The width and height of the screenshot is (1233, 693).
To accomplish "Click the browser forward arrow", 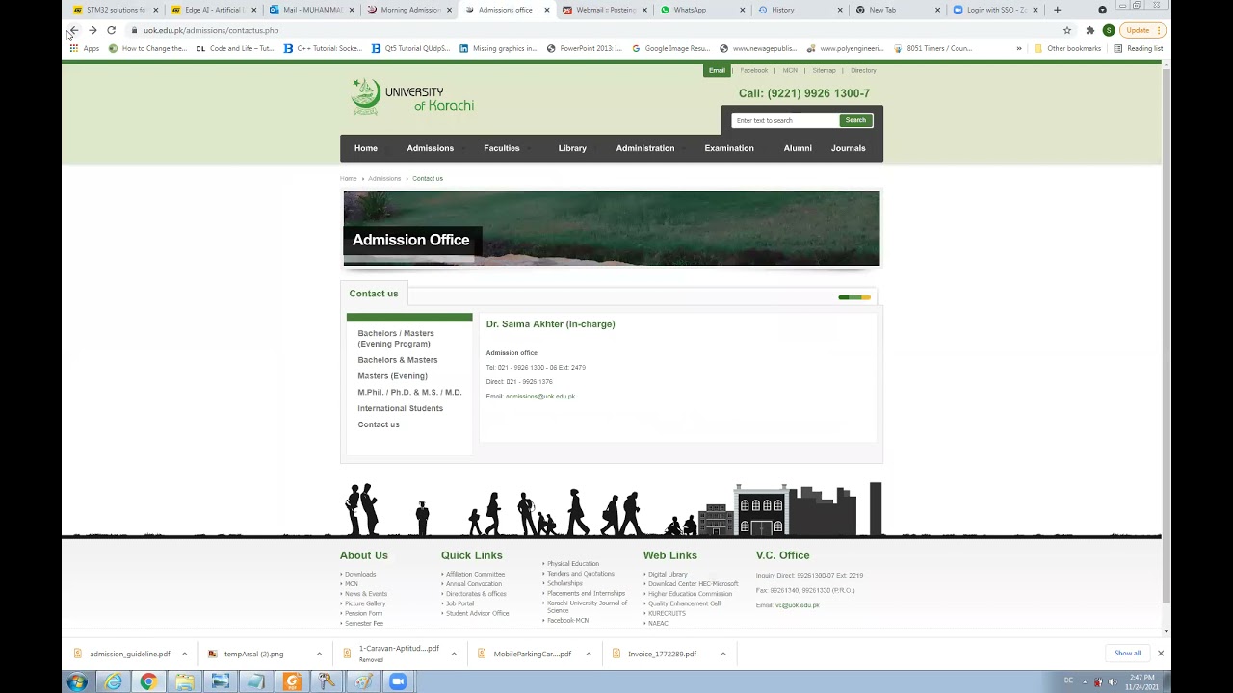I will (92, 30).
